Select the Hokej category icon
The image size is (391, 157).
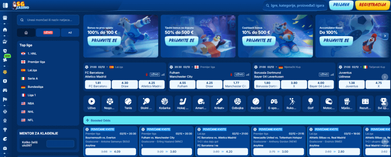pyautogui.click(x=183, y=104)
